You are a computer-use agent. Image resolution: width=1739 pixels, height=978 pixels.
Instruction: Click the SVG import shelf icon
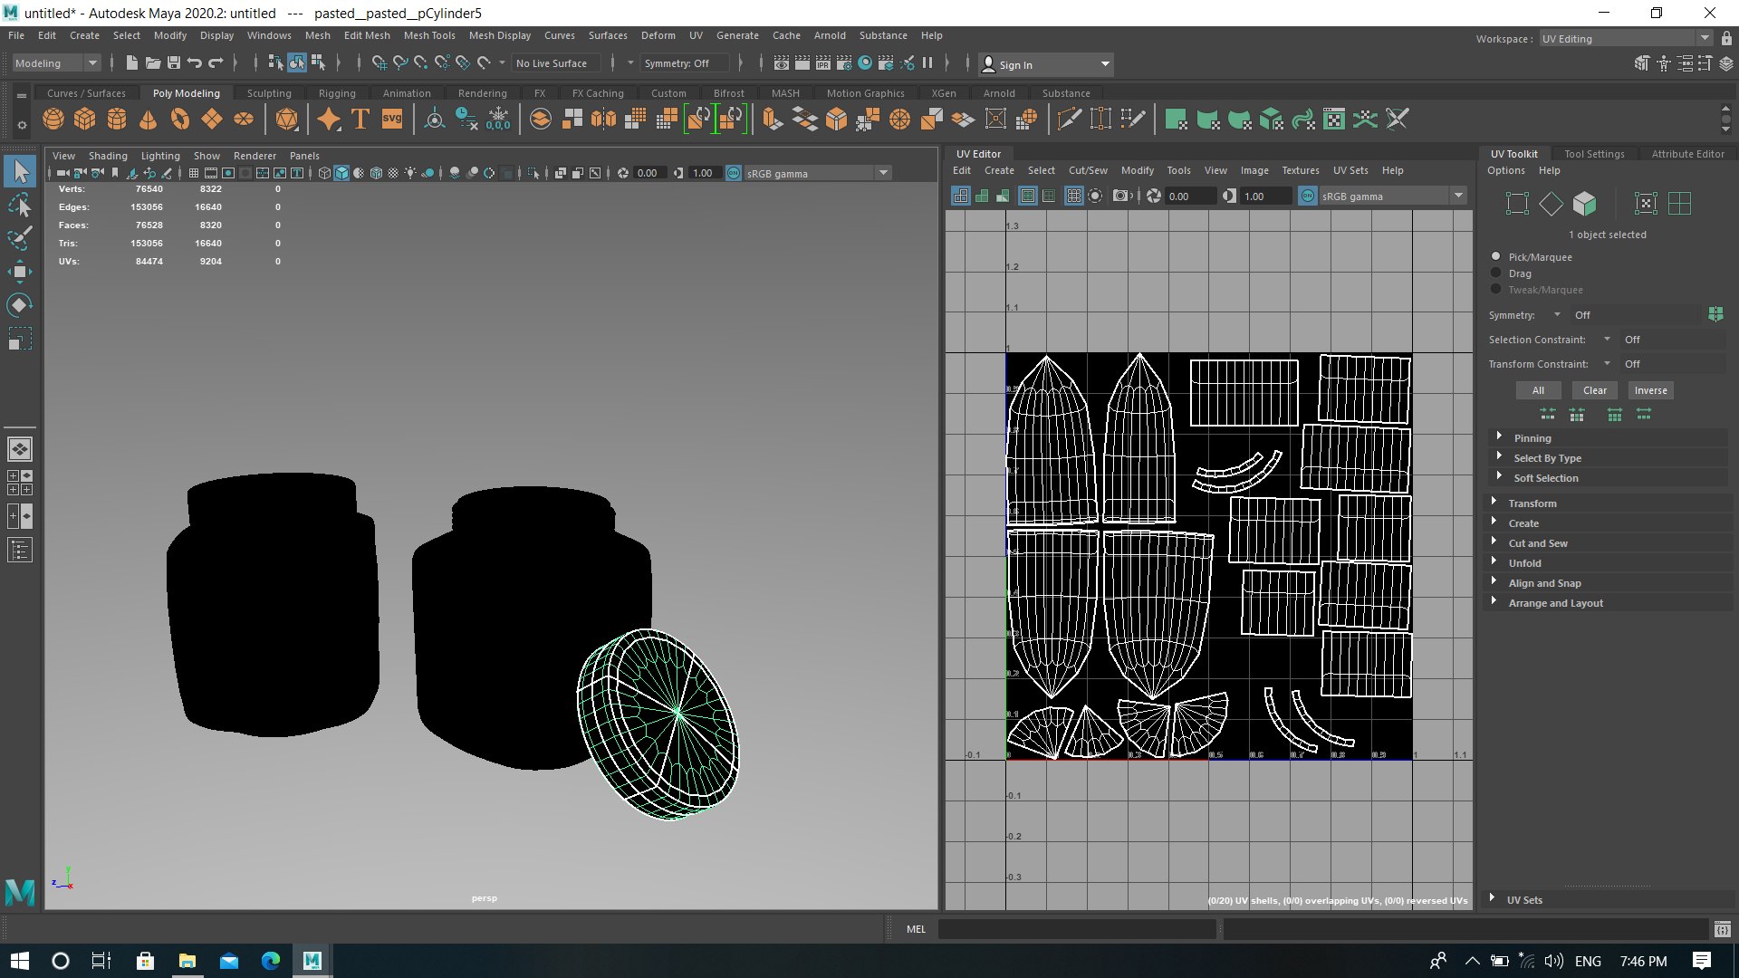click(392, 120)
